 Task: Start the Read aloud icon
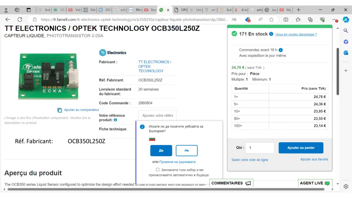[261, 20]
